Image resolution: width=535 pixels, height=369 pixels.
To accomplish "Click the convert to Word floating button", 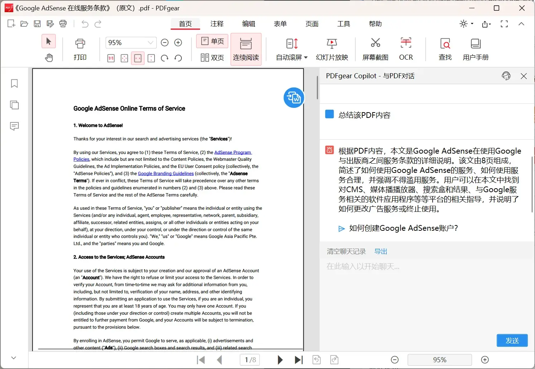I will (x=294, y=98).
